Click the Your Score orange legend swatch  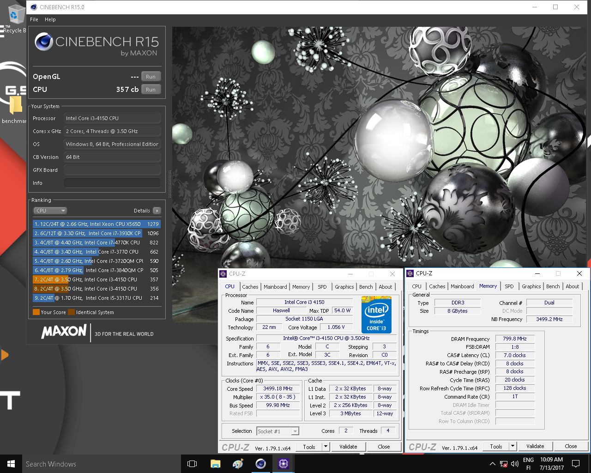(36, 312)
